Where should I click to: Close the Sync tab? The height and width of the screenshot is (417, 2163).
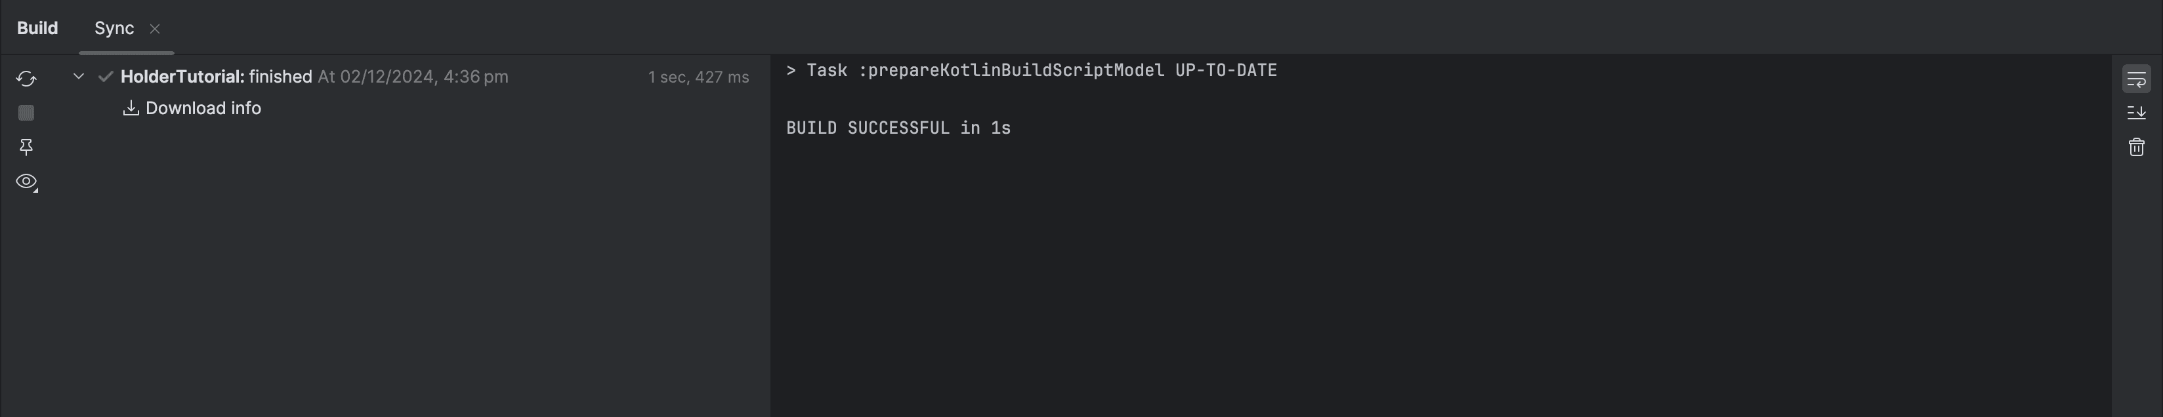tap(154, 29)
